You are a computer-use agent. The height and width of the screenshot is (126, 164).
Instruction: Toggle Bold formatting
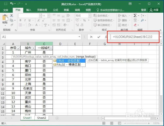pos(20,20)
